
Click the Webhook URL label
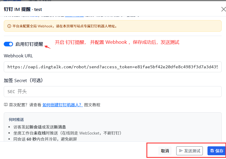18,56
